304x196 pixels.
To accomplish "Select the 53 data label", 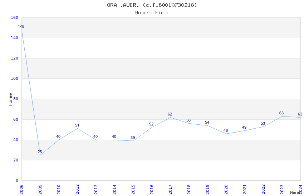I will 263,123.
